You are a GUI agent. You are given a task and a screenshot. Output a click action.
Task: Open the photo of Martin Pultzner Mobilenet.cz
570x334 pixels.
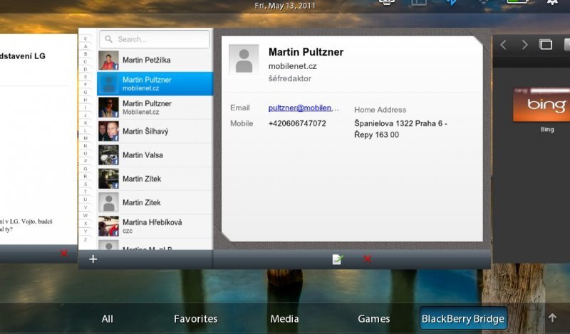[x=108, y=108]
